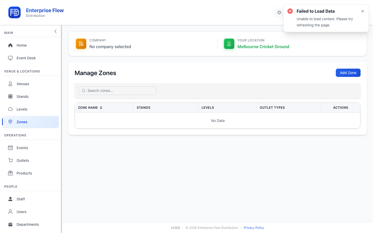The width and height of the screenshot is (373, 233).
Task: Open the Products box icon
Action: 10,173
